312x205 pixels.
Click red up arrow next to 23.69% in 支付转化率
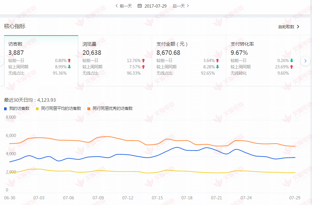[291, 67]
